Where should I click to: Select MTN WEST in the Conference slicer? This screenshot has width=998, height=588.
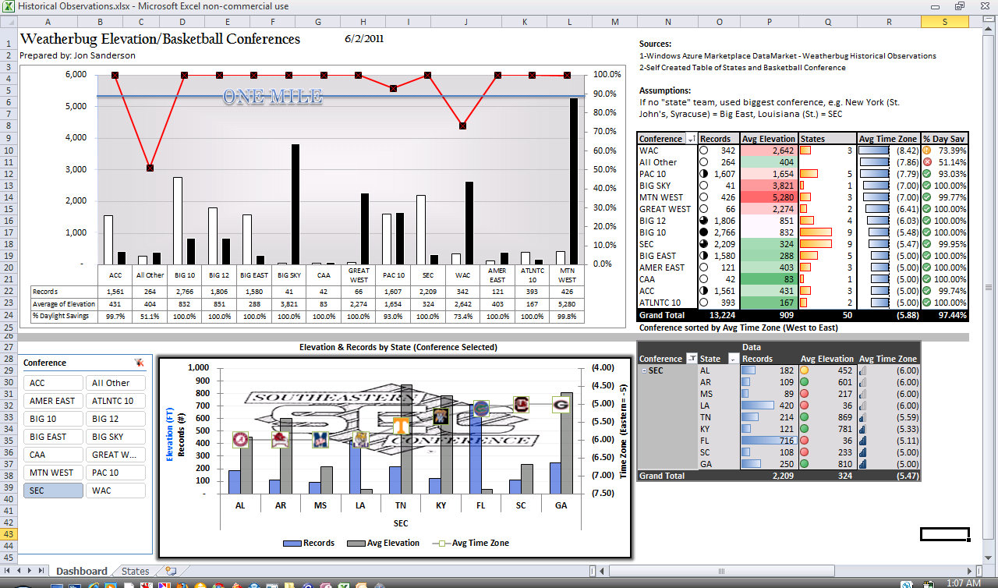53,473
